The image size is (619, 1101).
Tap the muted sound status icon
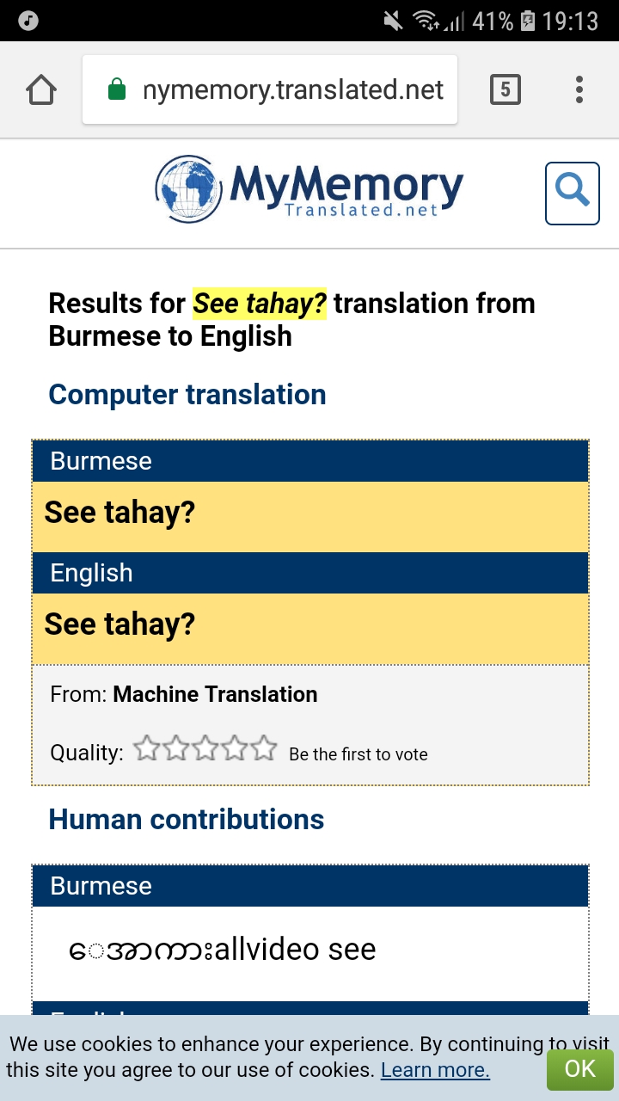click(x=393, y=21)
